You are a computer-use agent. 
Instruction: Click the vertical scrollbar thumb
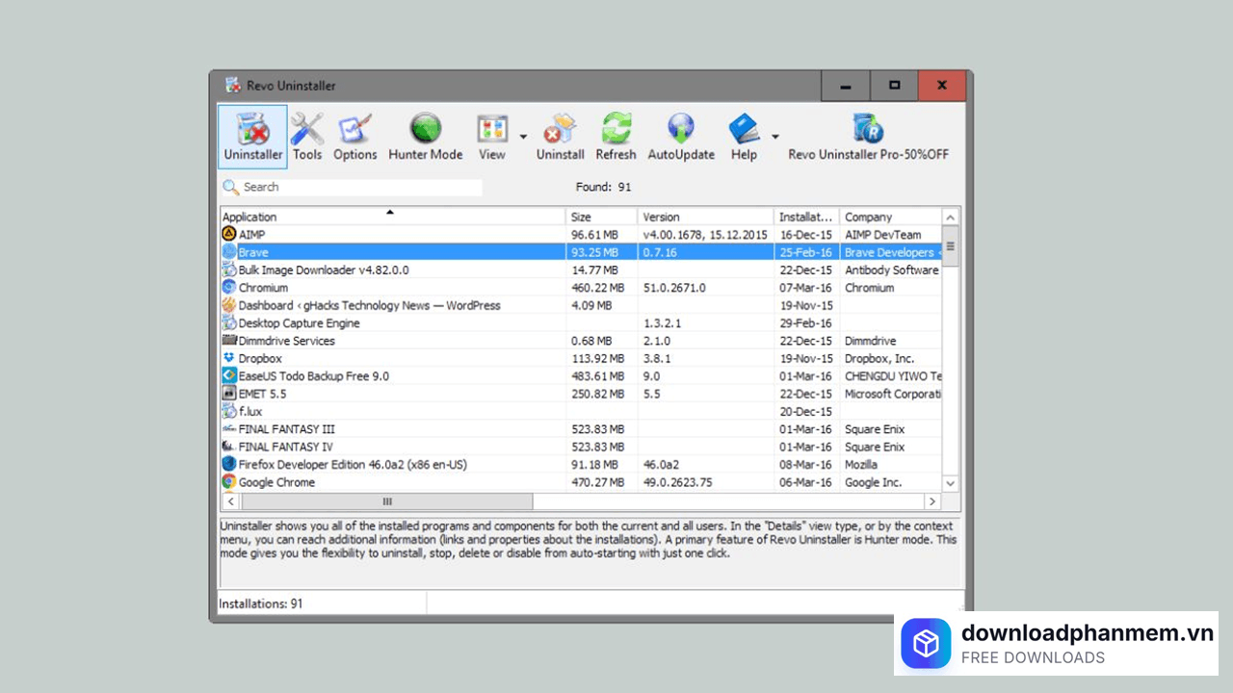pyautogui.click(x=951, y=246)
